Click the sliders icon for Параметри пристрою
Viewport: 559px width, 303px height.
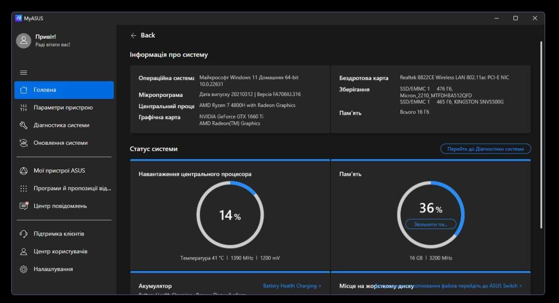pos(24,108)
